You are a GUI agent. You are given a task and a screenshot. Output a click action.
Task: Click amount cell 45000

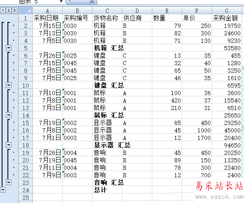click(227, 130)
